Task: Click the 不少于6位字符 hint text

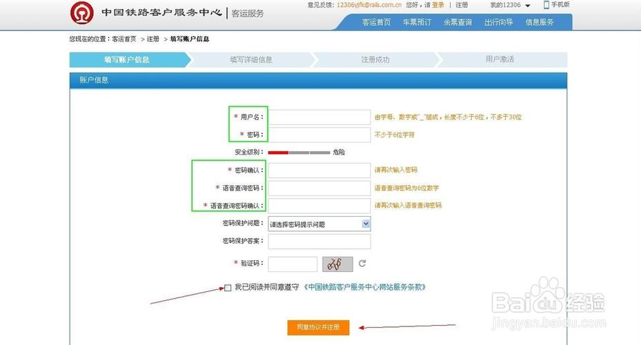Action: pos(395,135)
